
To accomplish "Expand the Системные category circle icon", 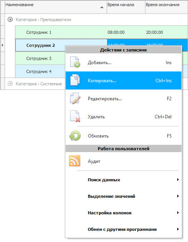I will [x=10, y=84].
